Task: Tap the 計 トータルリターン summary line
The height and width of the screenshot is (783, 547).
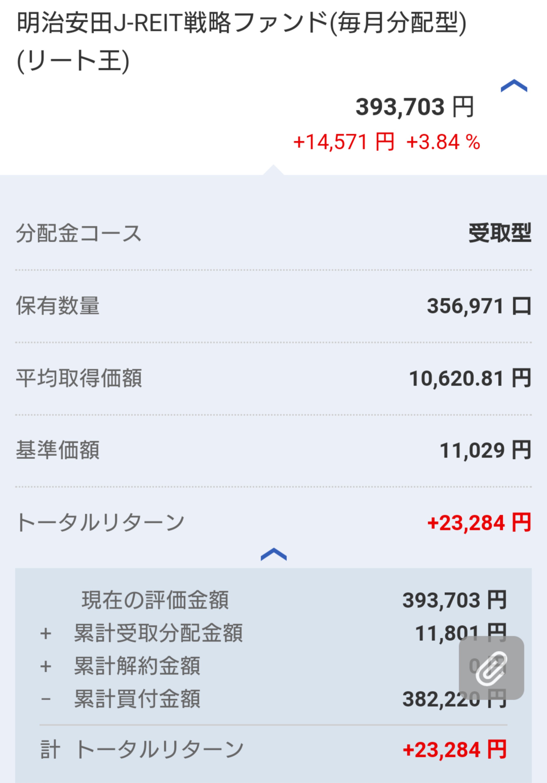Action: coord(142,750)
